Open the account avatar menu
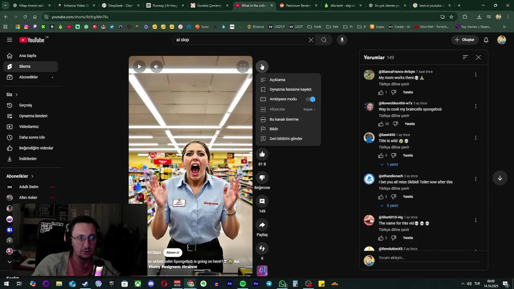 (502, 40)
